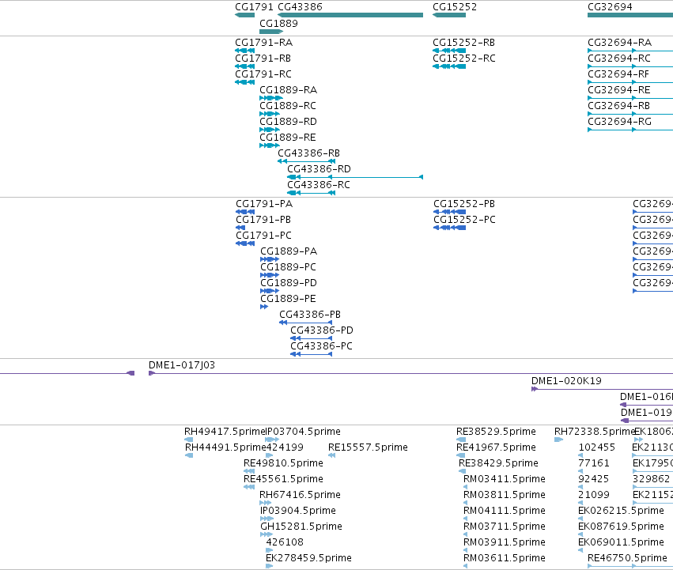
Task: Click transcript CG1889-RA
Action: click(x=289, y=90)
